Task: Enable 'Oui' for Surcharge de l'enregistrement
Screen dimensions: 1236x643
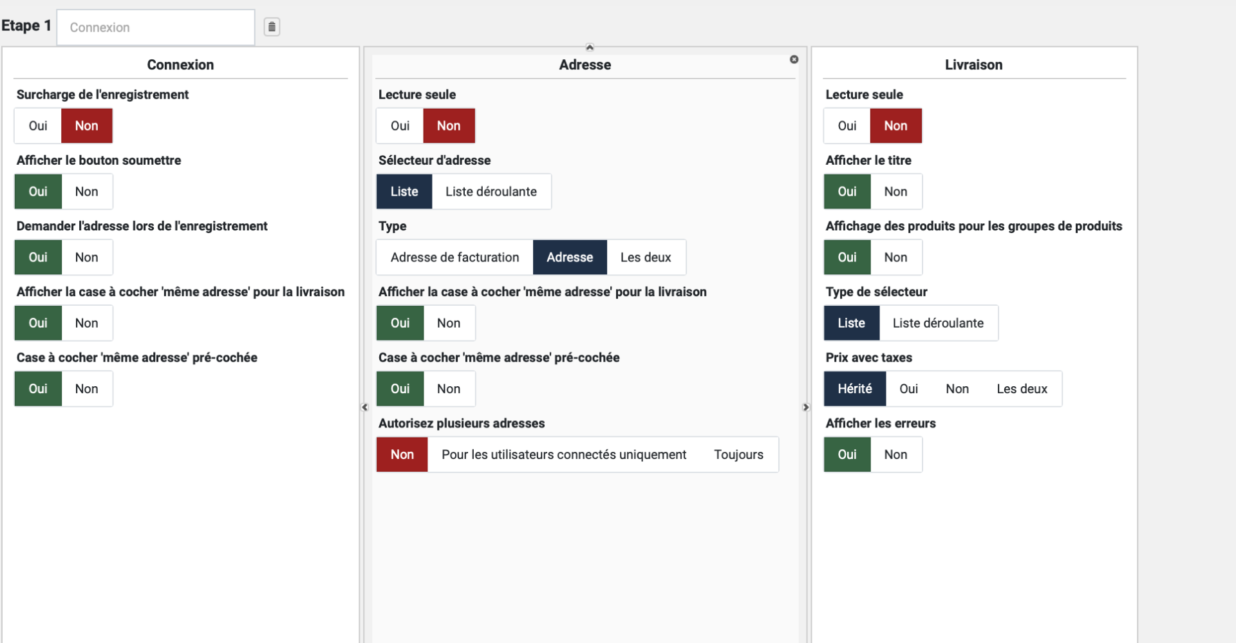Action: click(x=38, y=126)
